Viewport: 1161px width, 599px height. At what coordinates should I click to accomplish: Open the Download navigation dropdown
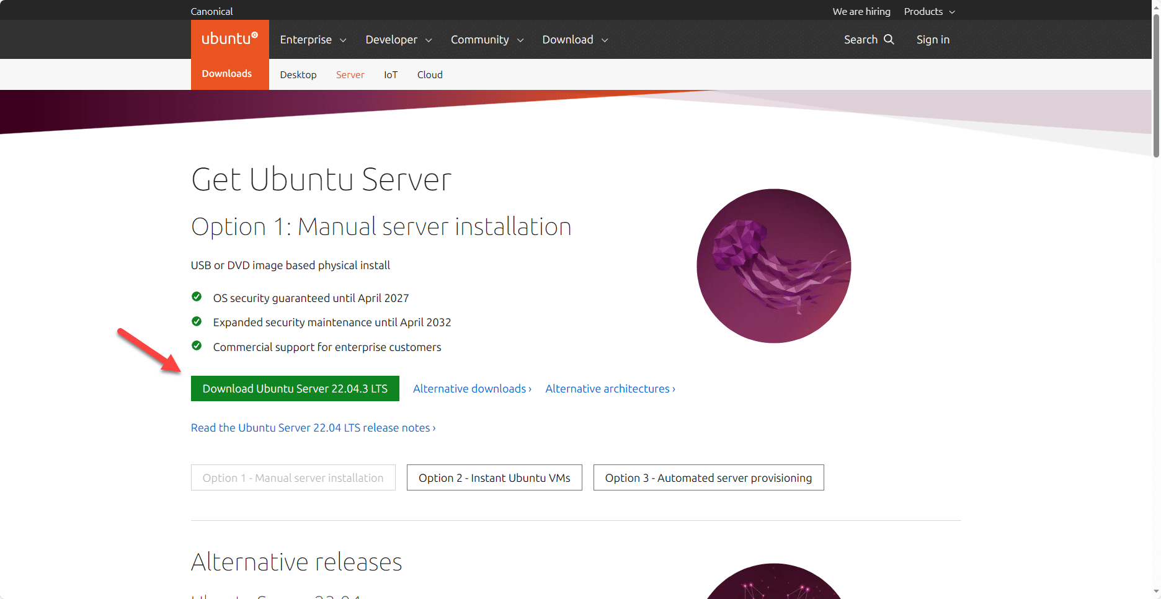[x=574, y=40]
